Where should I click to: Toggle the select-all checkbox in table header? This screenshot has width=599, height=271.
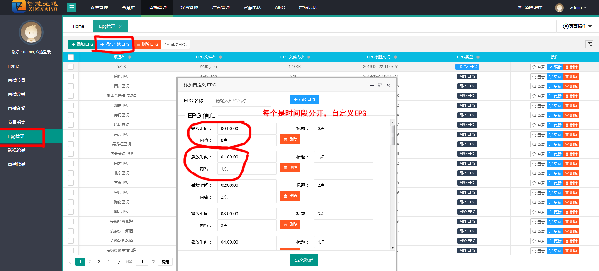pos(71,57)
